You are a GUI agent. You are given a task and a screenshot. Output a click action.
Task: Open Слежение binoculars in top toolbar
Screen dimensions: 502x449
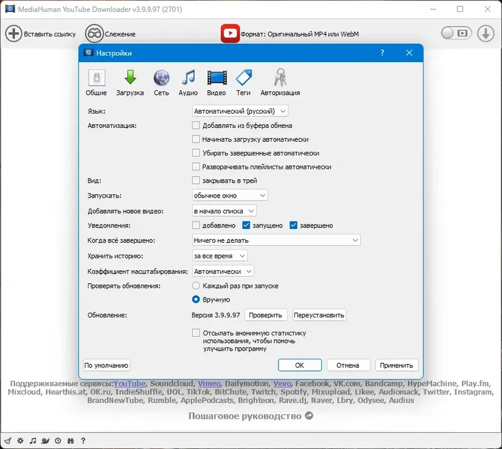94,34
